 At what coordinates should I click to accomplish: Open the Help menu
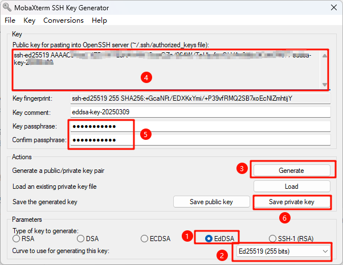(x=99, y=20)
